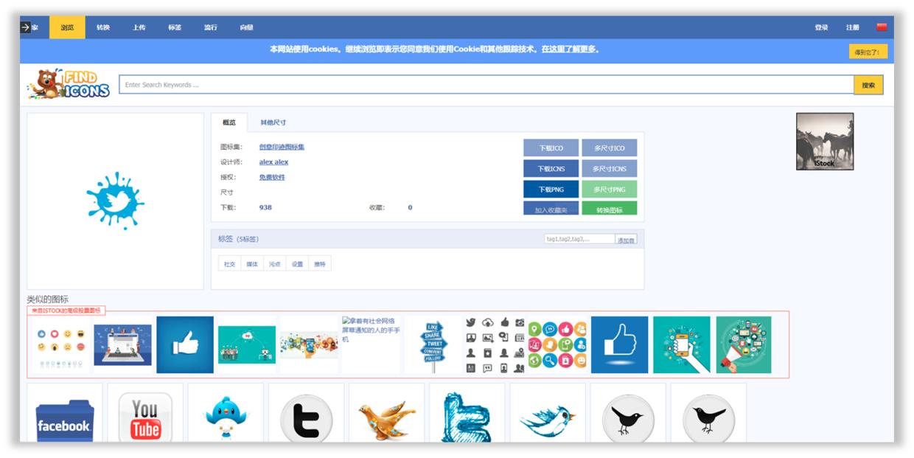Click the 加入收藏夹 add to favorites button
The width and height of the screenshot is (914, 458).
click(551, 209)
